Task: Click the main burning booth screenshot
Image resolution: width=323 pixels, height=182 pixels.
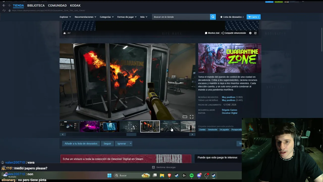Action: pyautogui.click(x=127, y=82)
